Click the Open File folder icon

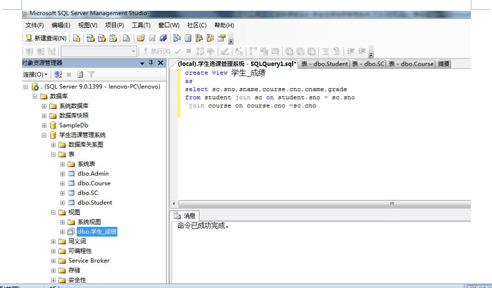pyautogui.click(x=141, y=38)
